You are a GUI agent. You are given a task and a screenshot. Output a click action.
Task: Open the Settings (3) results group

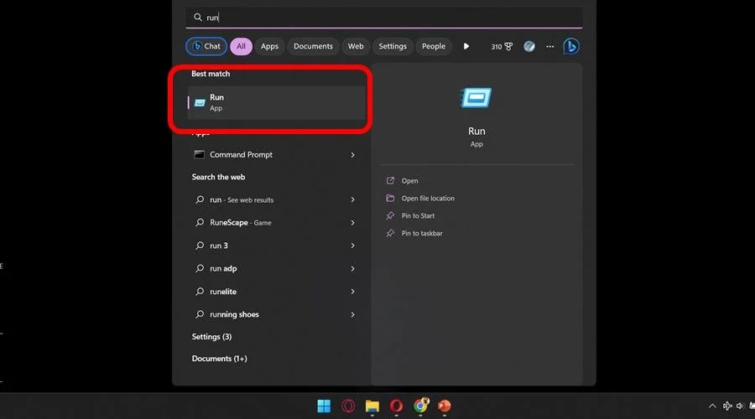tap(211, 337)
